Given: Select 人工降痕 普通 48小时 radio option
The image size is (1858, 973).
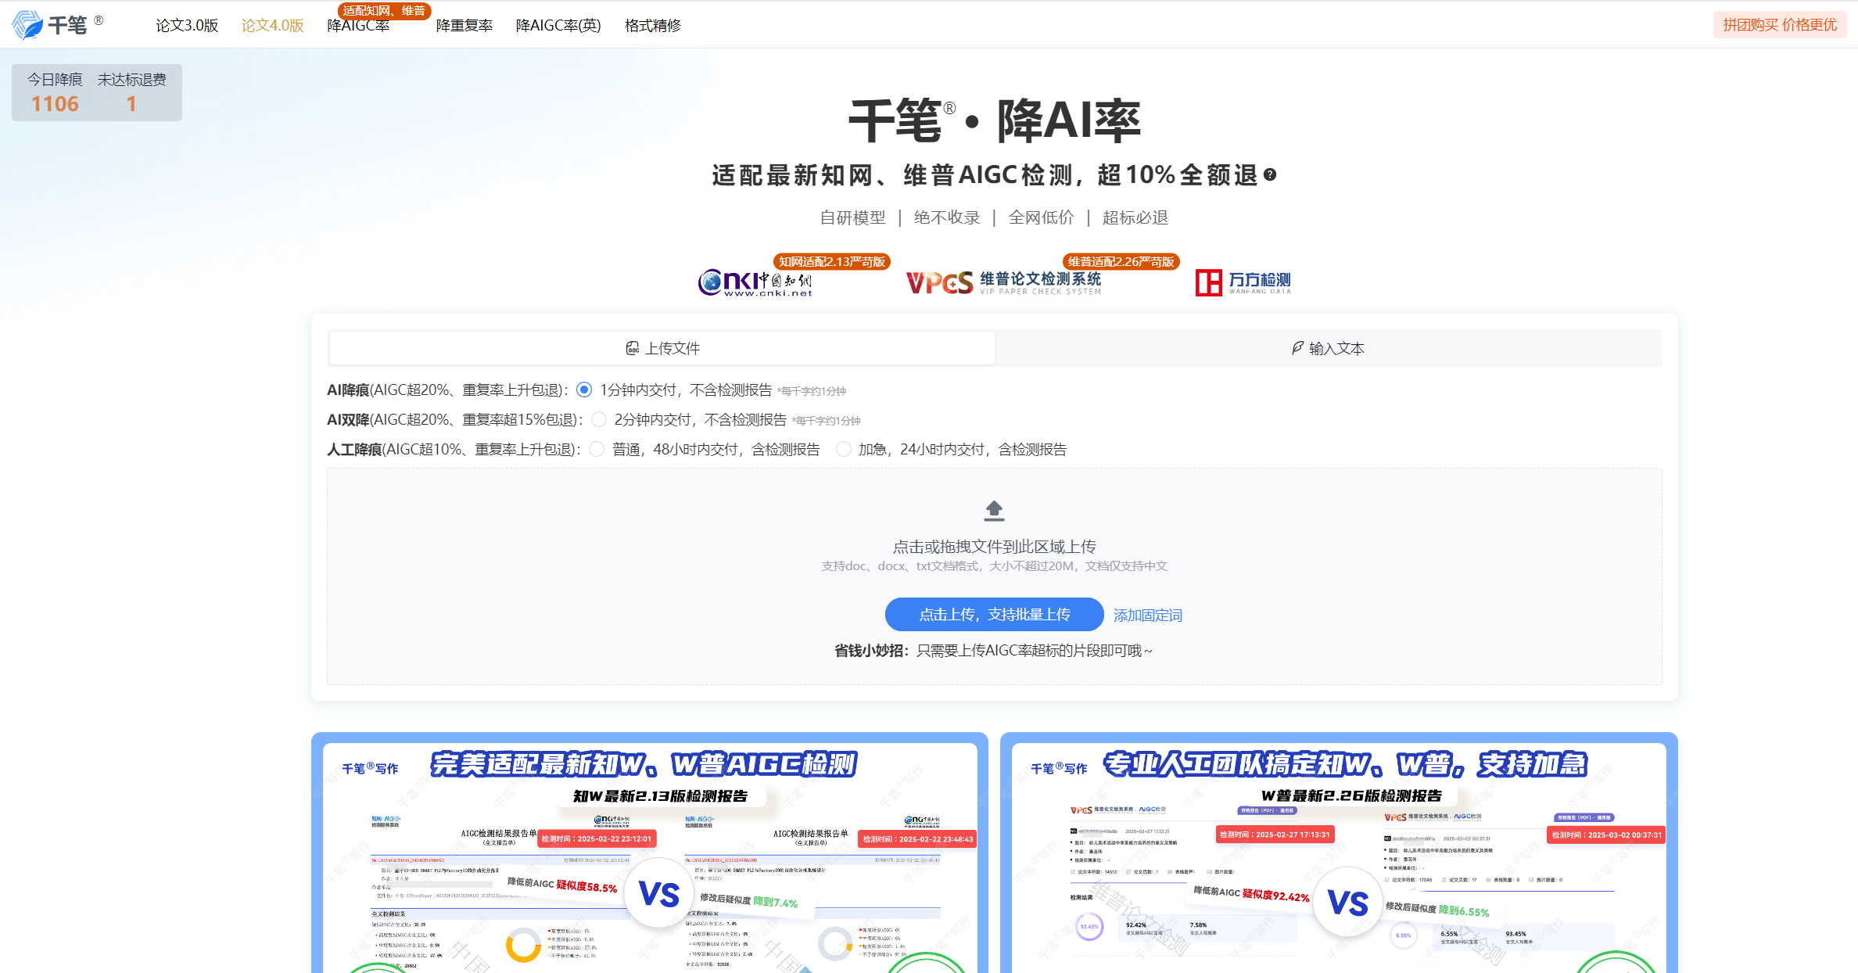Looking at the screenshot, I should 597,449.
